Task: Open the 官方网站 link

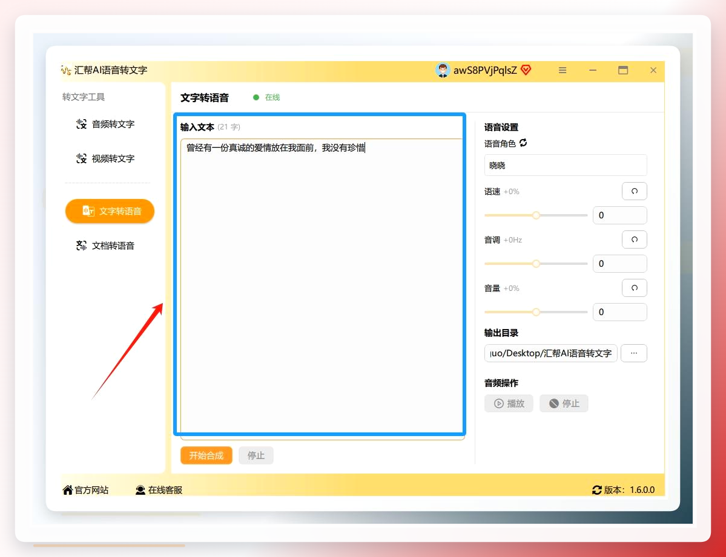Action: (85, 490)
